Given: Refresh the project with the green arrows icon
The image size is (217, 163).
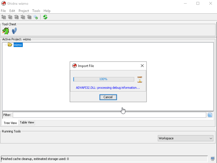Looking at the screenshot, I should tap(45, 17).
